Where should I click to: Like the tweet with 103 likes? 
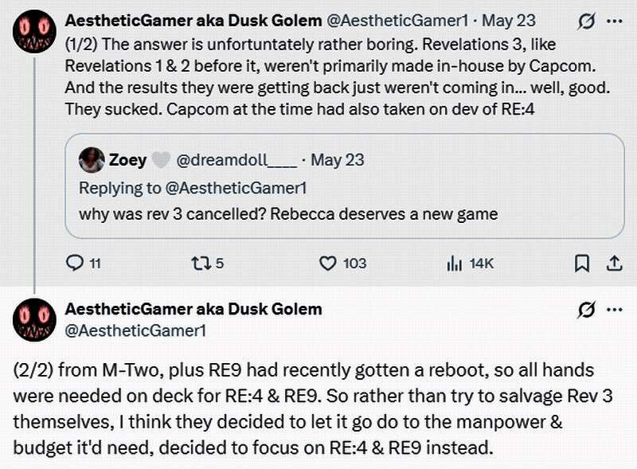tap(326, 263)
